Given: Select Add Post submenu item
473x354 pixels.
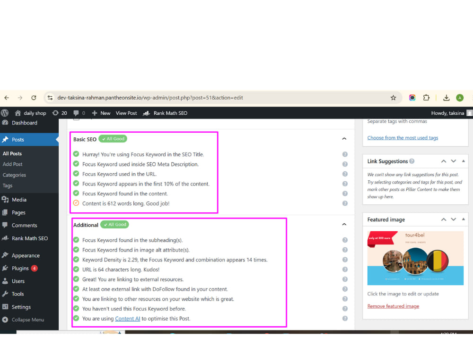Looking at the screenshot, I should [x=12, y=164].
